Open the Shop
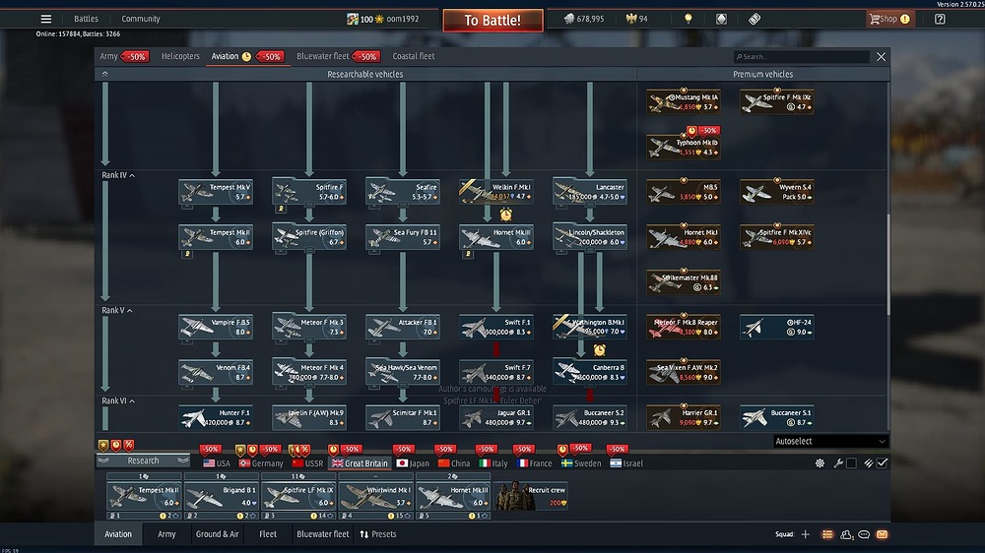This screenshot has width=985, height=553. 888,19
